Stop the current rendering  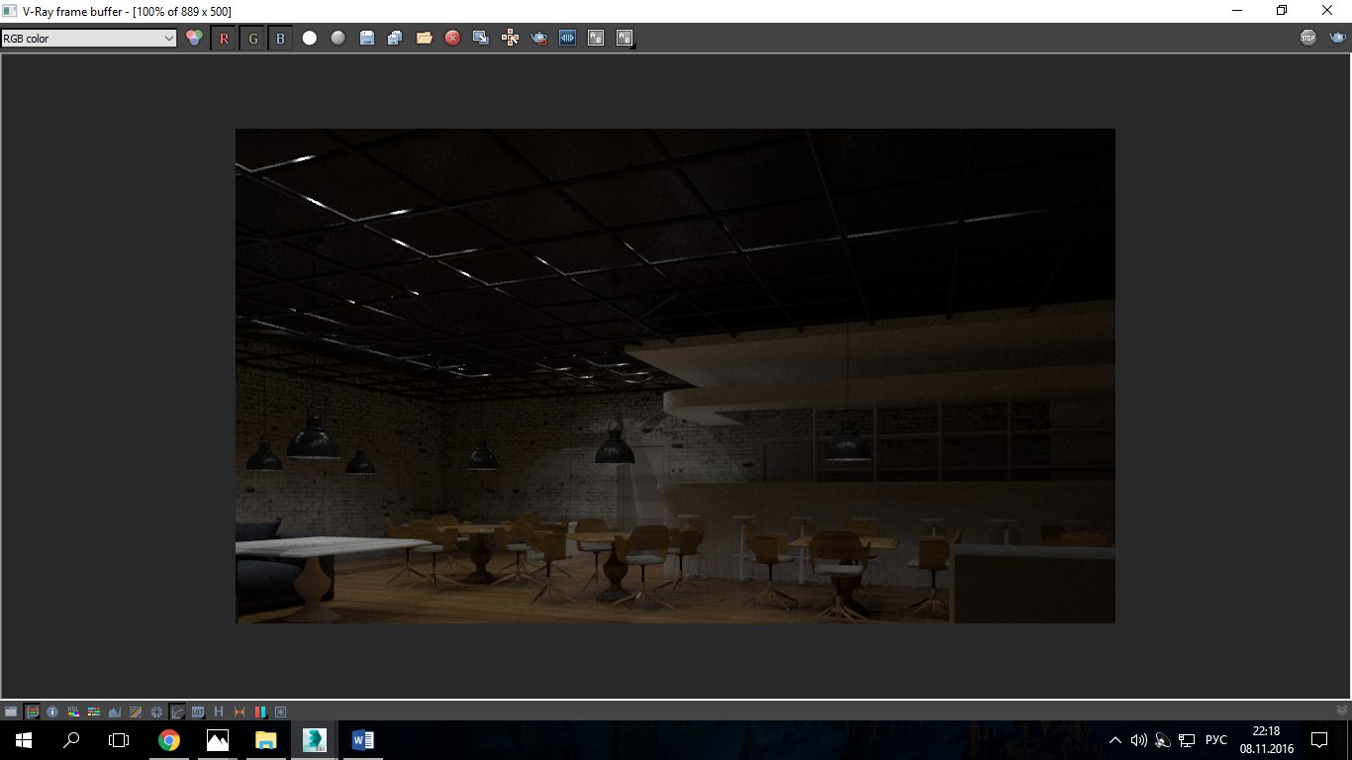(x=1308, y=39)
